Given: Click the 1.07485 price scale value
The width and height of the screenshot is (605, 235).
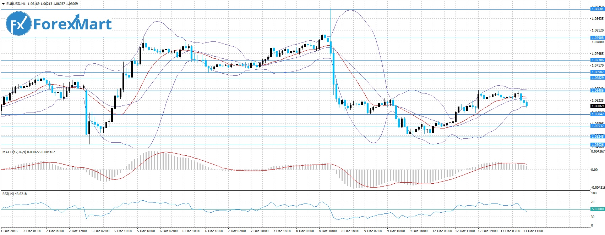Looking at the screenshot, I should click(x=598, y=54).
